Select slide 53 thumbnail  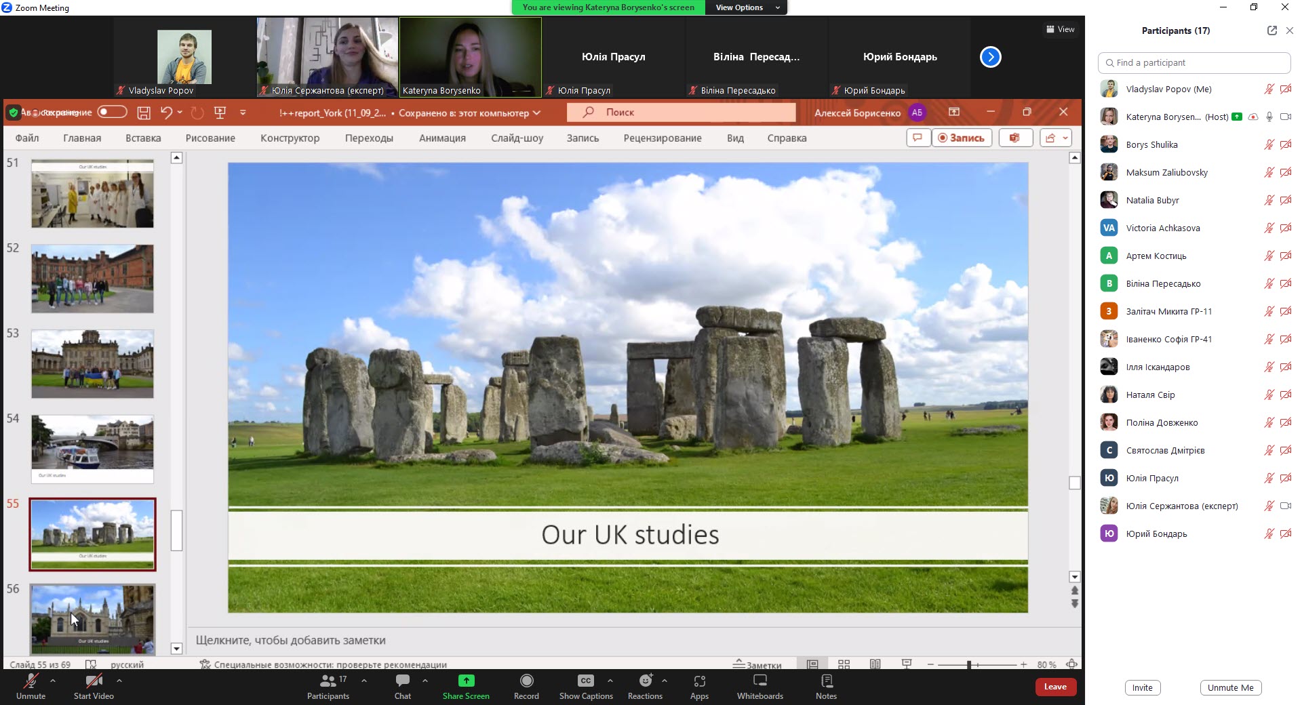[x=92, y=364]
